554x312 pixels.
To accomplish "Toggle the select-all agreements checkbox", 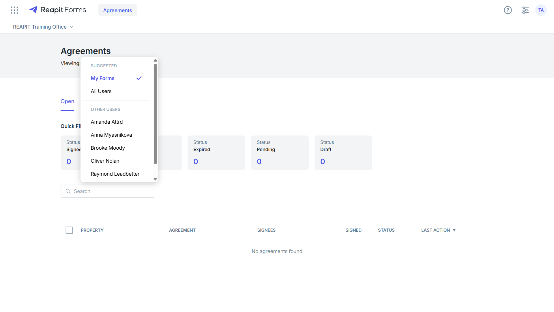I will tap(69, 230).
